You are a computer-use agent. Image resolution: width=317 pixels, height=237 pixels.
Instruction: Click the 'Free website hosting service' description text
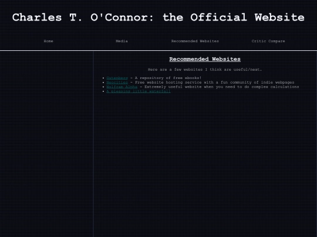[214, 83]
